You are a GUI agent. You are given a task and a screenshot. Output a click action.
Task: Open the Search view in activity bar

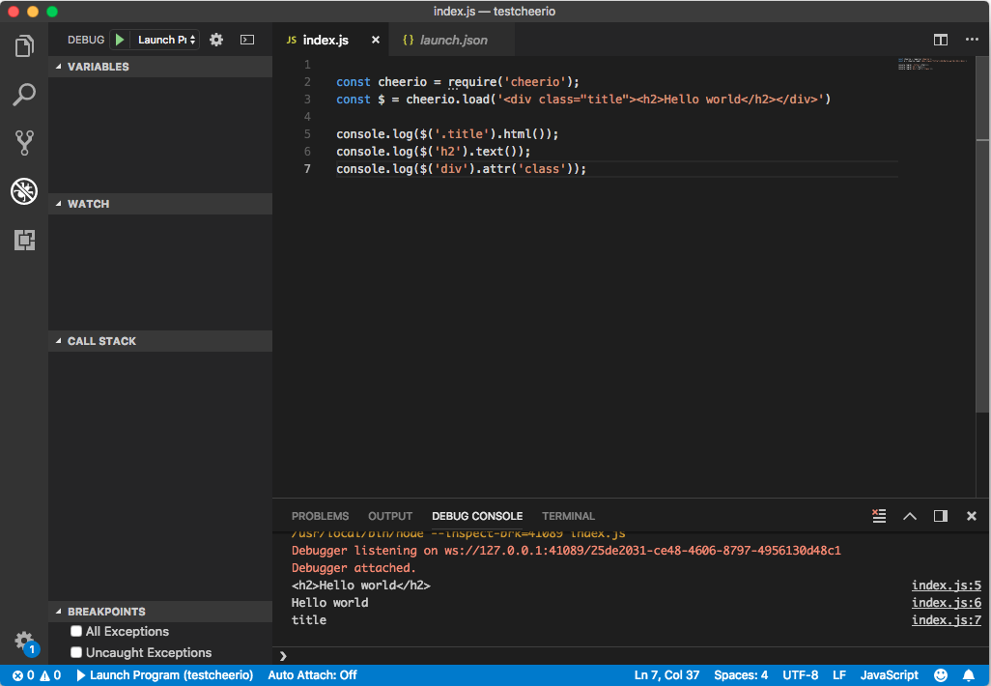click(x=24, y=95)
